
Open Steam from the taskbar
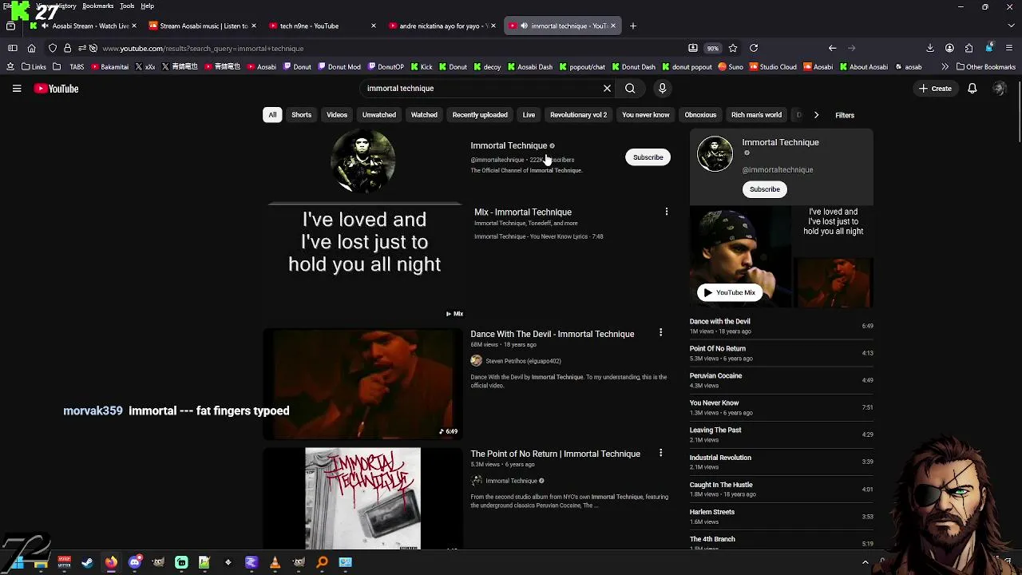coord(87,562)
